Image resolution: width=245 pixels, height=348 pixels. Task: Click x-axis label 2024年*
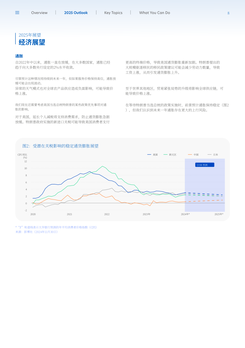point(185,214)
